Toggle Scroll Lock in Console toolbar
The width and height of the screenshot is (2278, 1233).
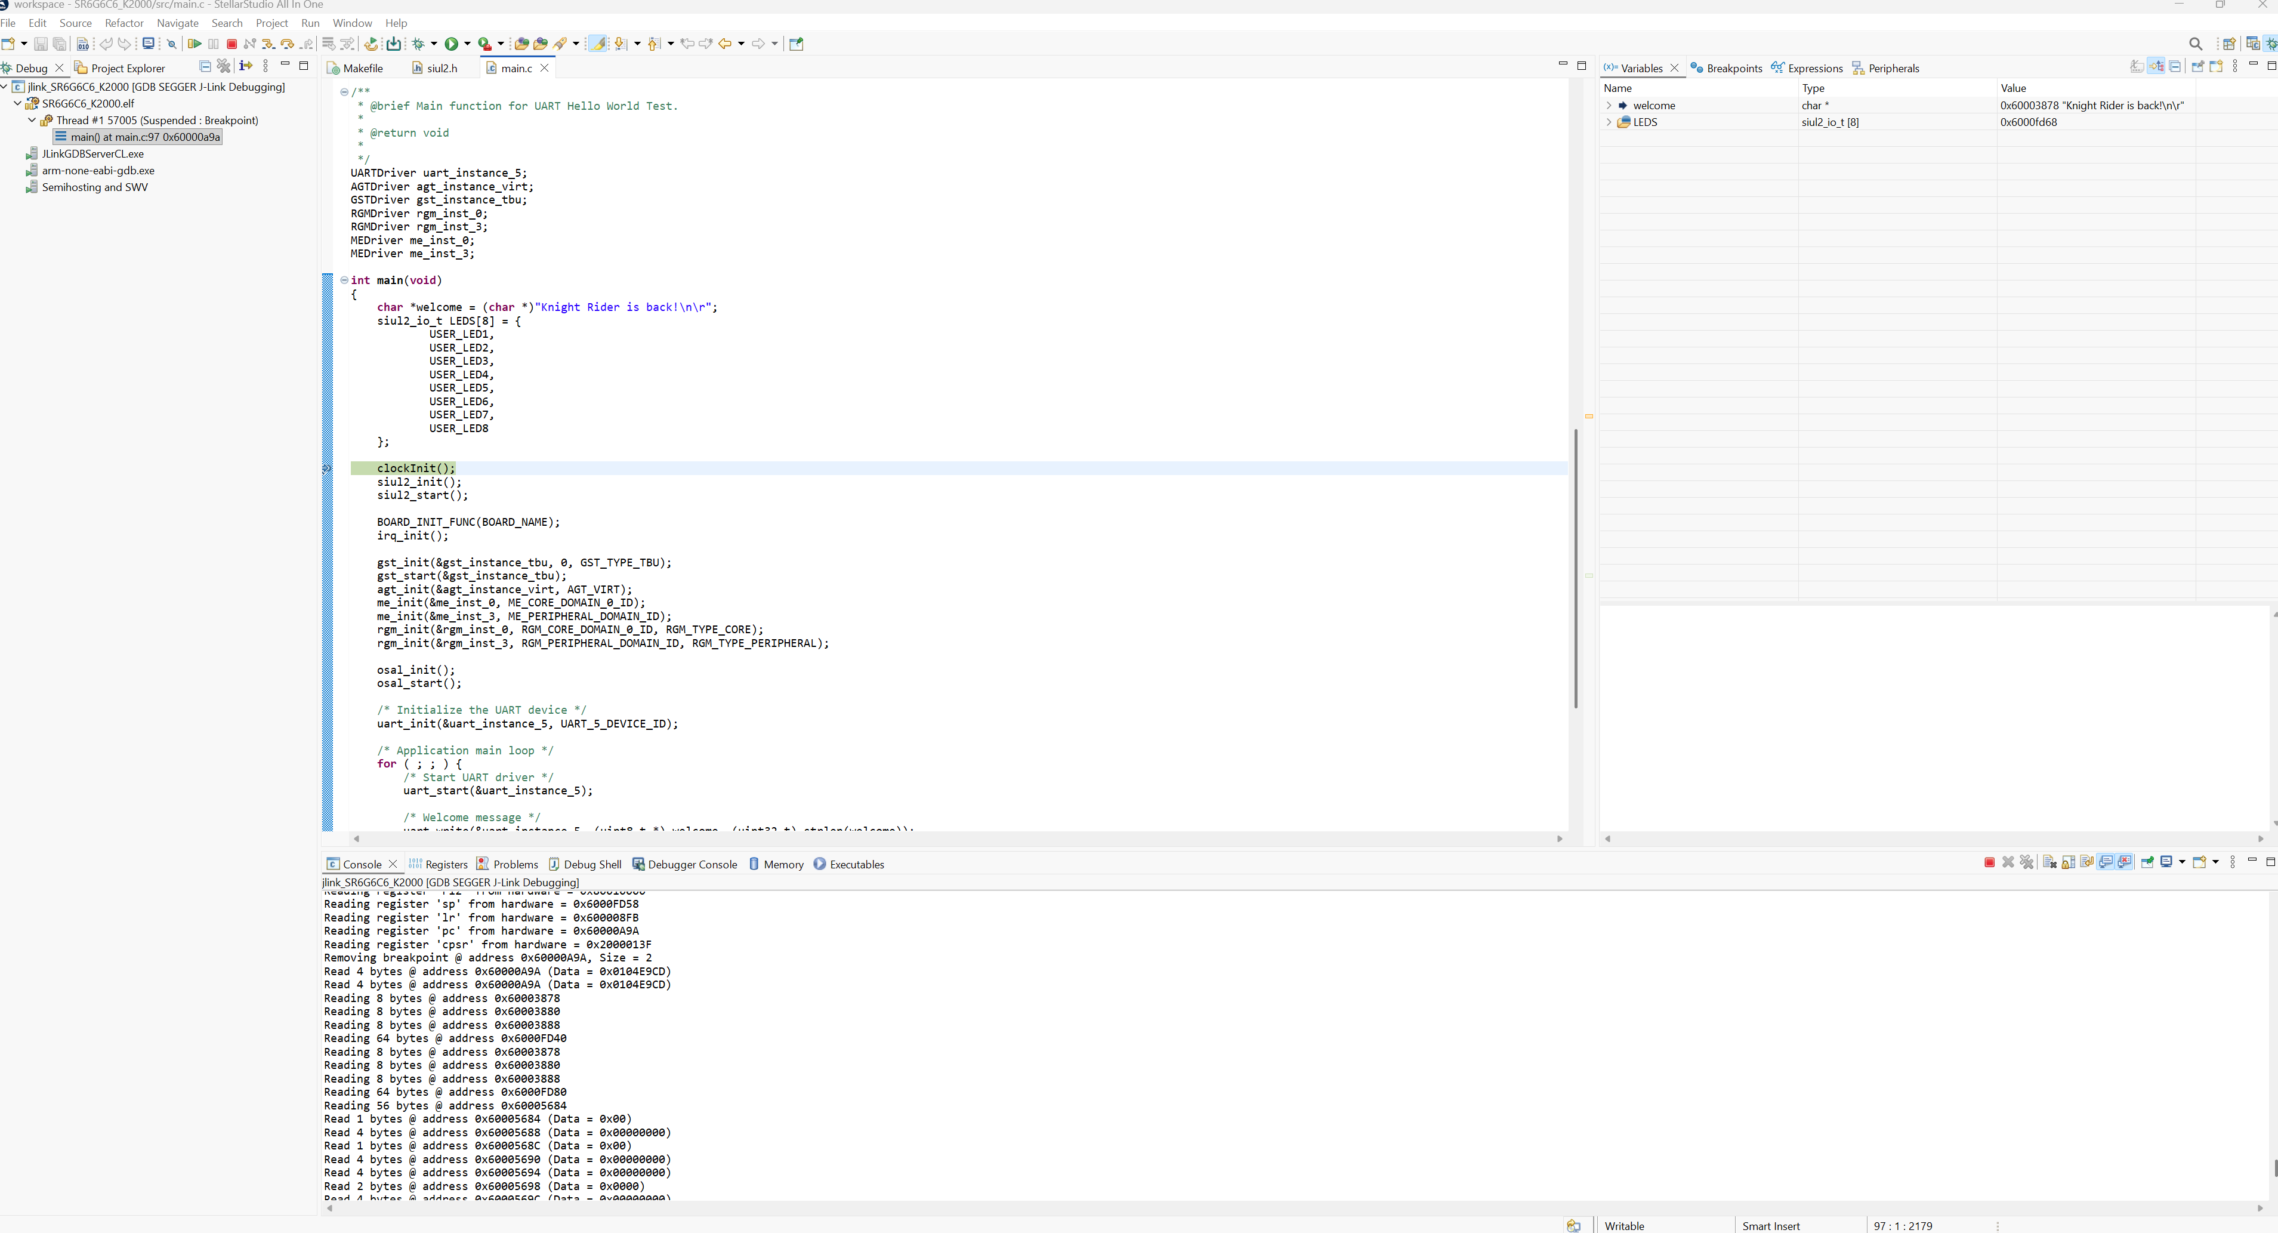2069,862
